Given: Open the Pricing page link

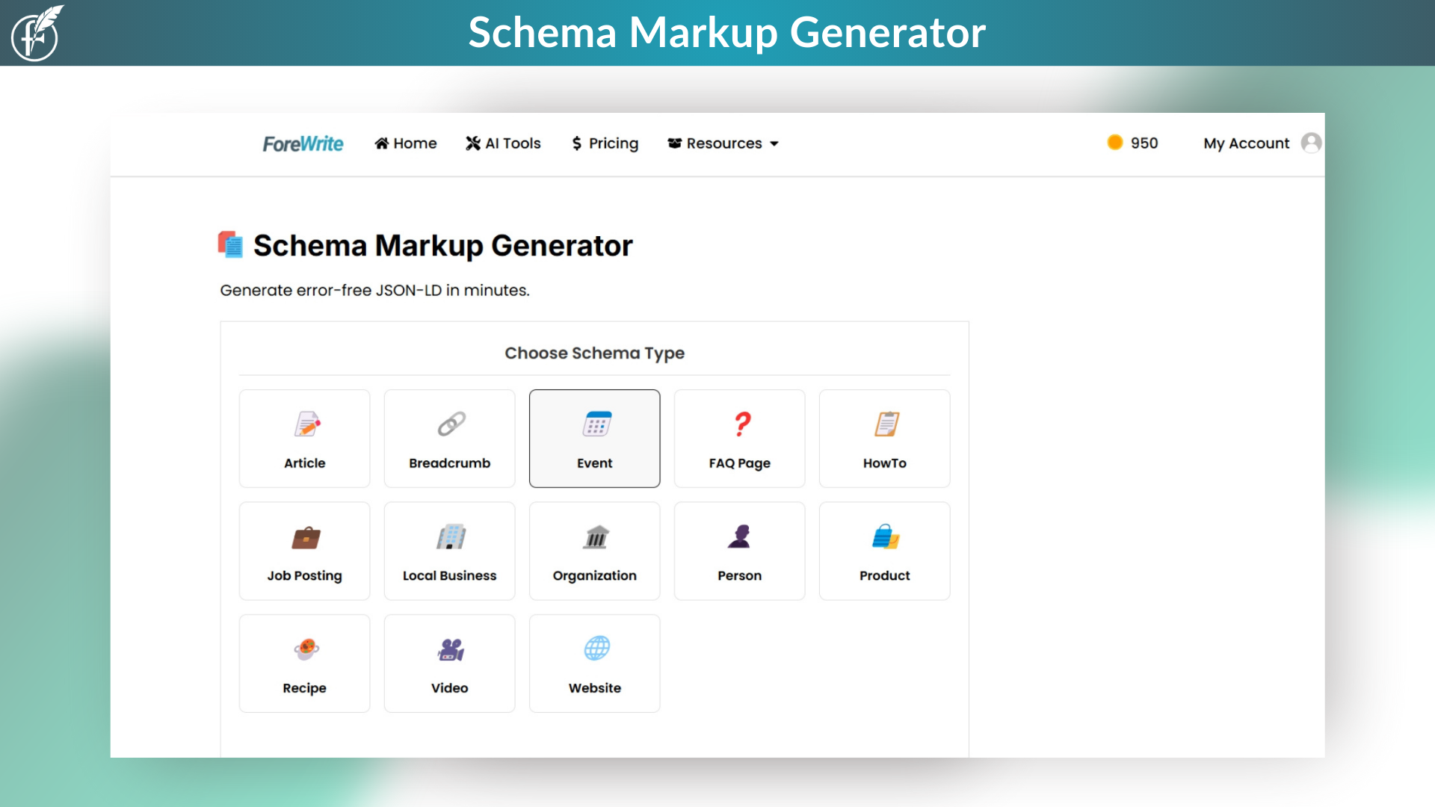Looking at the screenshot, I should point(605,143).
